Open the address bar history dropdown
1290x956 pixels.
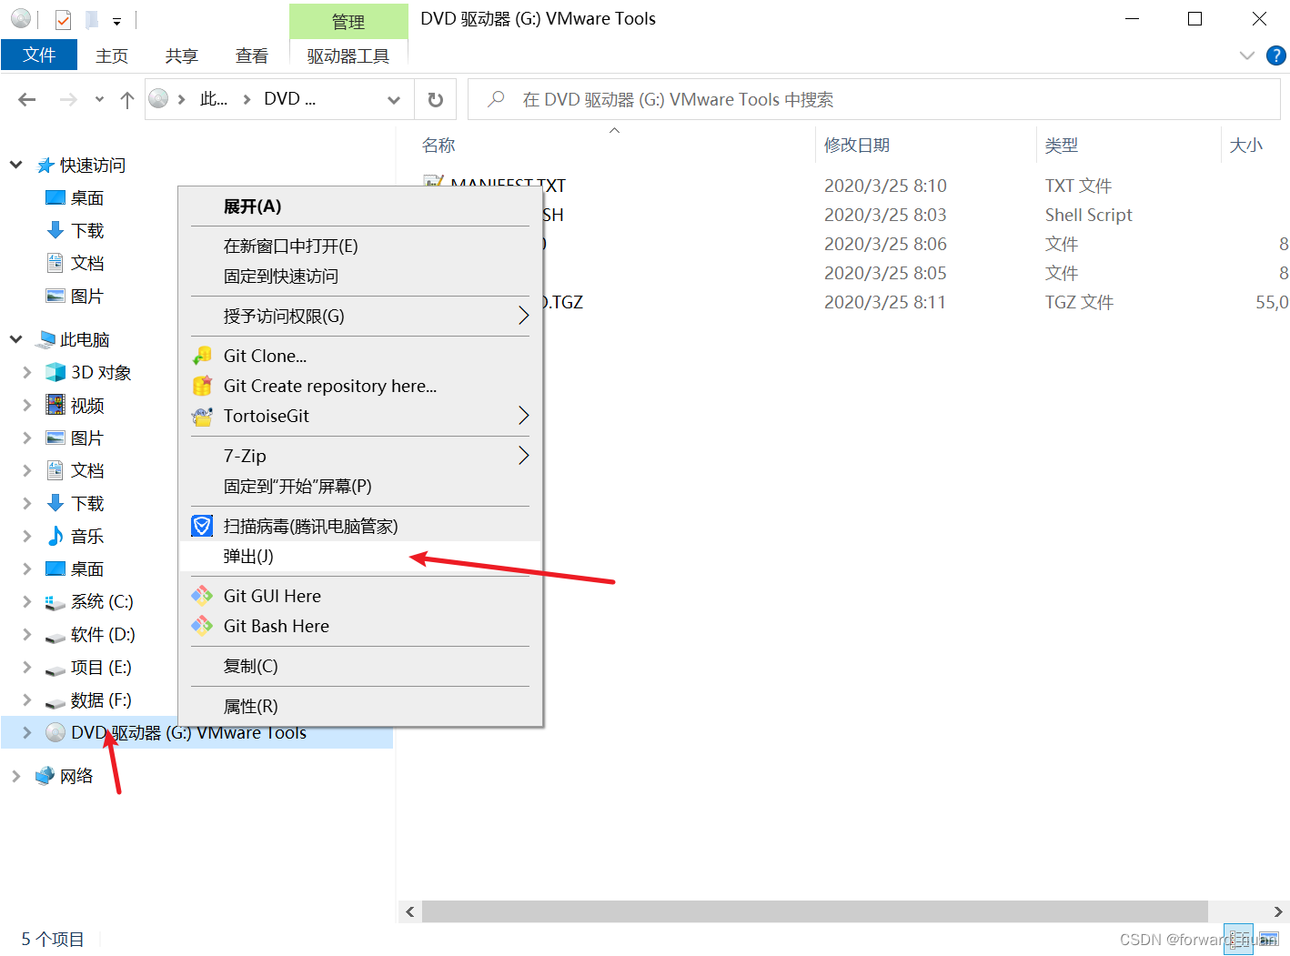point(394,99)
